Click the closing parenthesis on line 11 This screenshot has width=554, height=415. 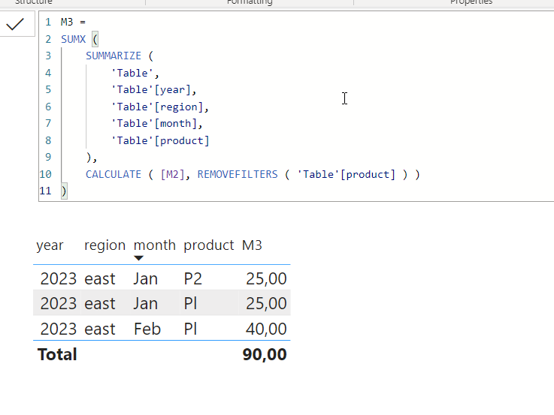[x=64, y=191]
